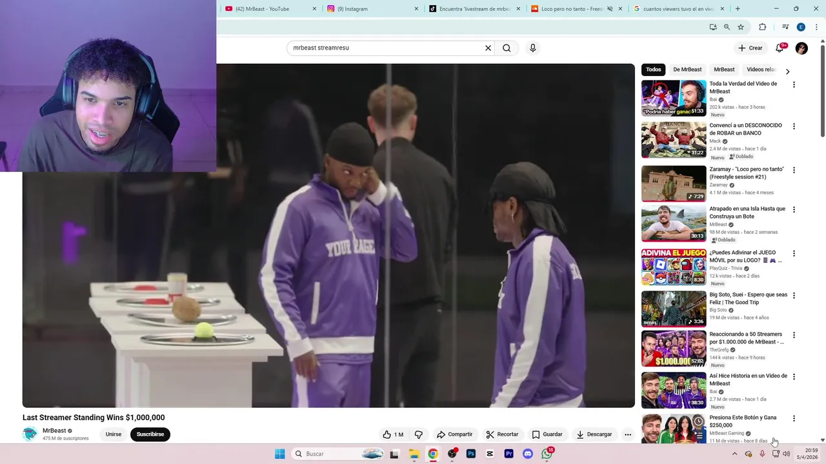Open Chrome zoom magnifier in address bar
The height and width of the screenshot is (464, 826).
pyautogui.click(x=727, y=27)
